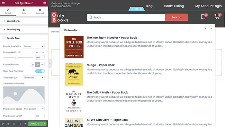Click the search magnifier icon

pyautogui.click(x=90, y=17)
